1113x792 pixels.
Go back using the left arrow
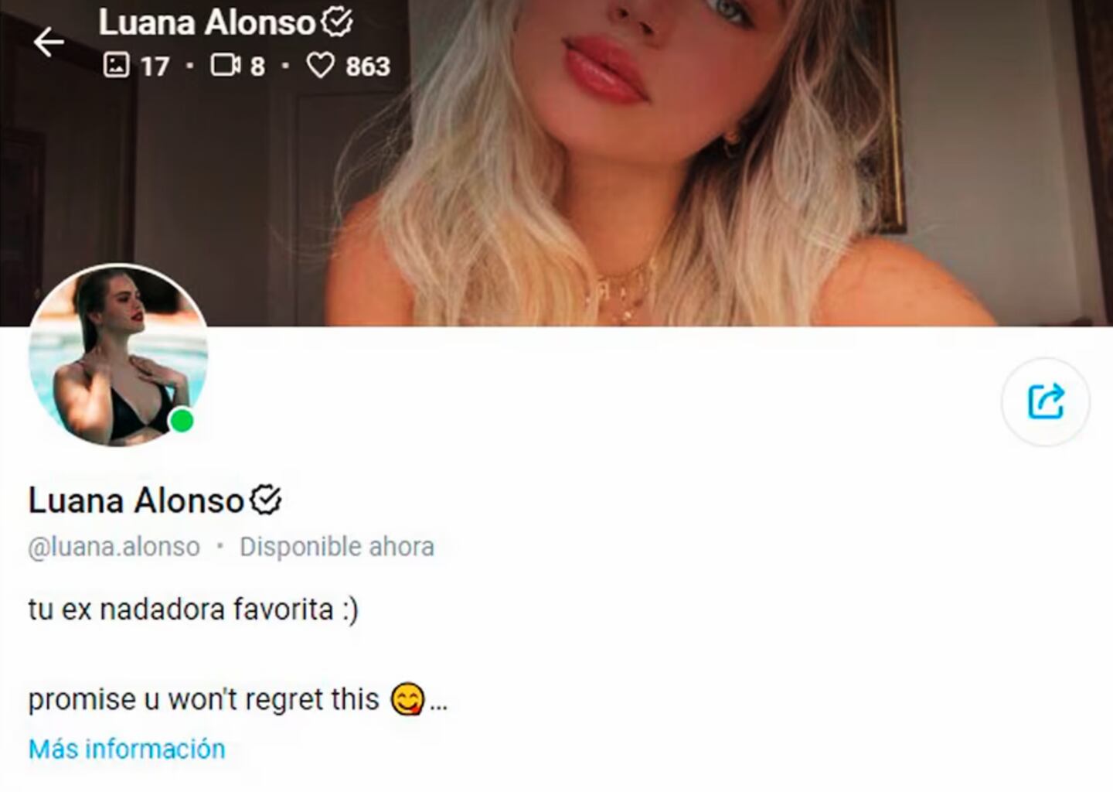click(48, 42)
